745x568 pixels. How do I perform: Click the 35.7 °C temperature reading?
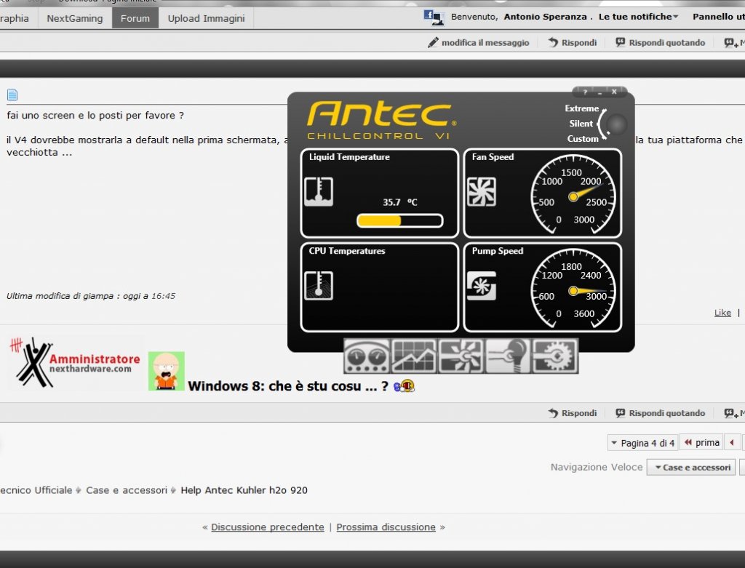pos(400,202)
